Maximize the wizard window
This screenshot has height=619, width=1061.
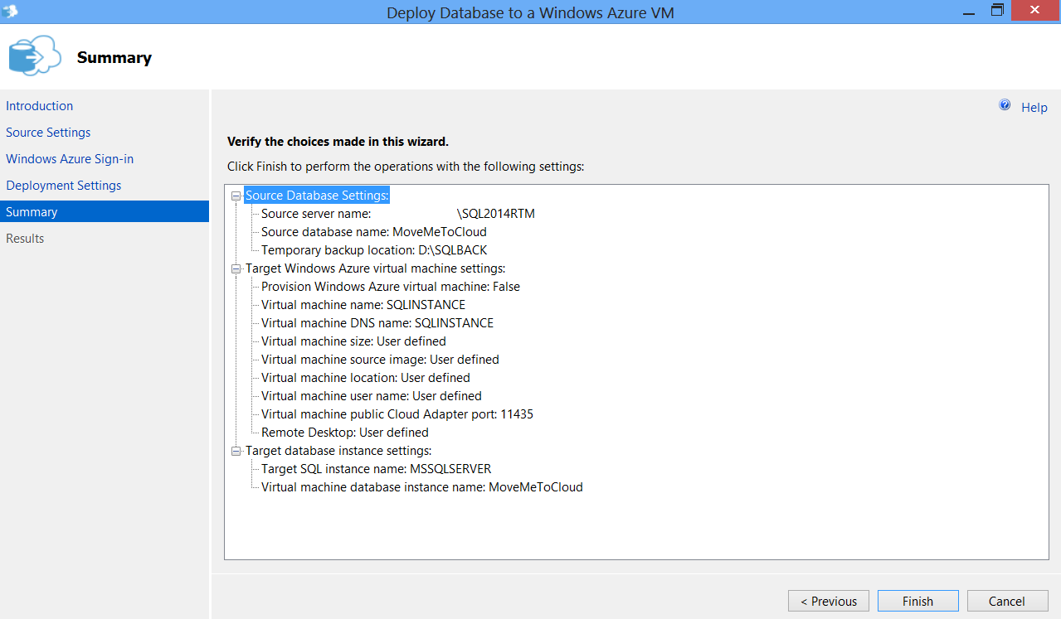click(x=997, y=11)
